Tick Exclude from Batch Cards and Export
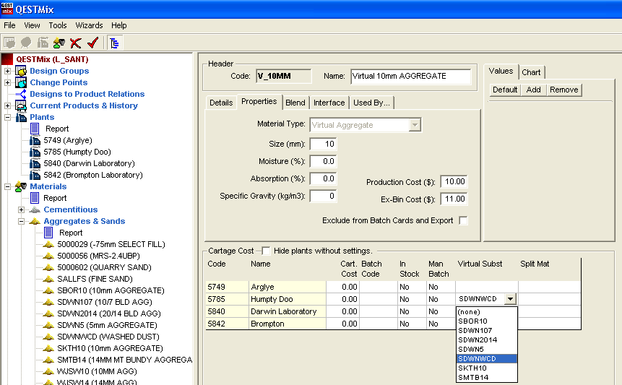Image resolution: width=622 pixels, height=385 pixels. (x=463, y=220)
